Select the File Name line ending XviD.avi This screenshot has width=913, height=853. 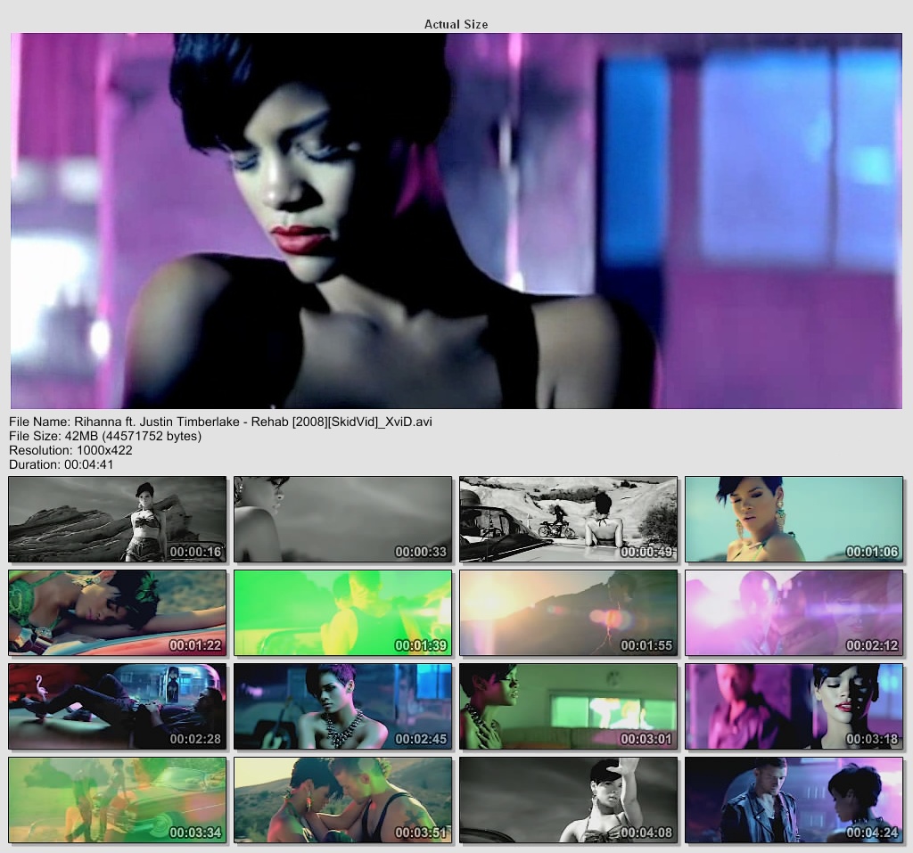(221, 422)
